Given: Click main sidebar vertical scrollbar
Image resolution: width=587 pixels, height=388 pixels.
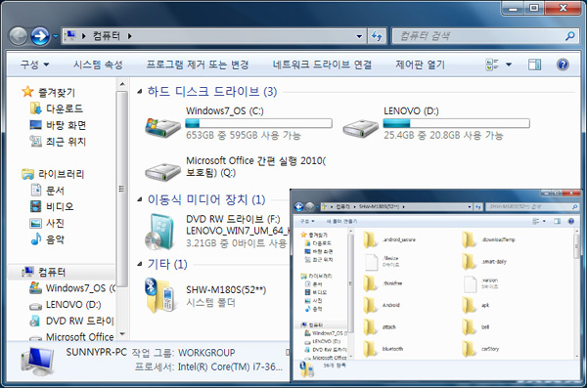Looking at the screenshot, I should click(x=122, y=189).
